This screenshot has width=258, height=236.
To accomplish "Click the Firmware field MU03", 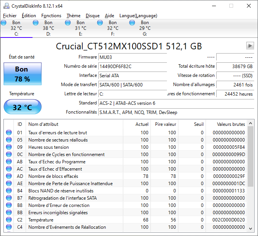I will click(x=132, y=57).
